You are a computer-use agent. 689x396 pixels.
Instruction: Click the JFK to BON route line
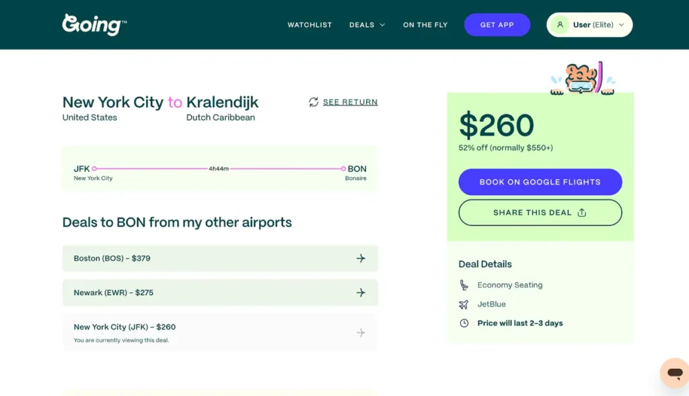click(x=219, y=169)
